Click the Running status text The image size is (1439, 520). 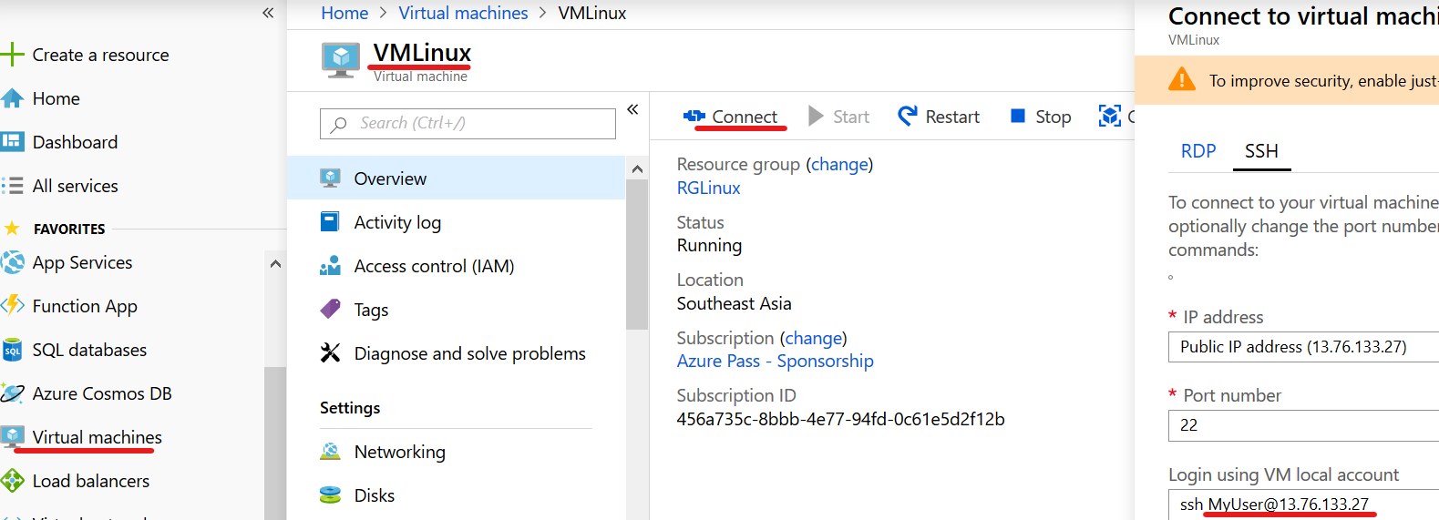pos(709,245)
